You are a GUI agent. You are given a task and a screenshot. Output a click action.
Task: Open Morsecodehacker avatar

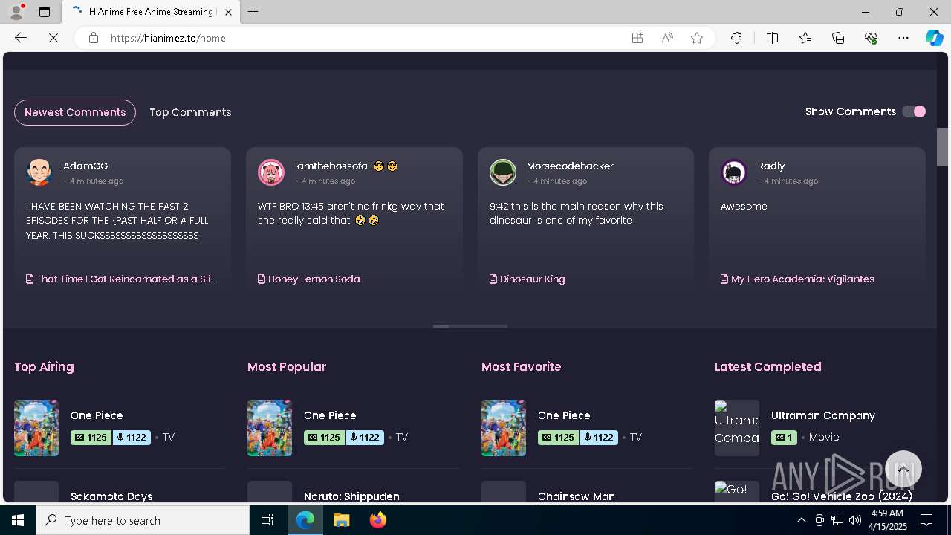[x=503, y=172]
